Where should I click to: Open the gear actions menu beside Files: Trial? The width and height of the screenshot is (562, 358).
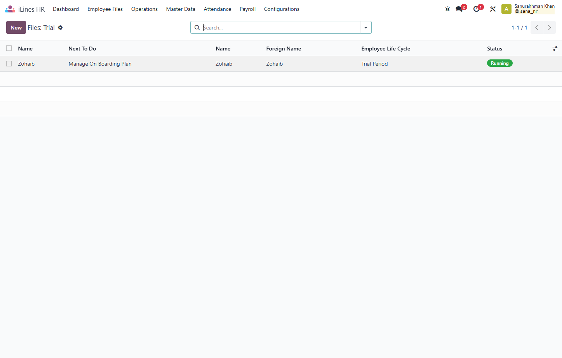point(60,28)
